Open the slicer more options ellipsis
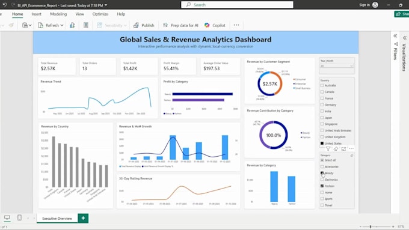The width and height of the screenshot is (409, 230). click(351, 149)
